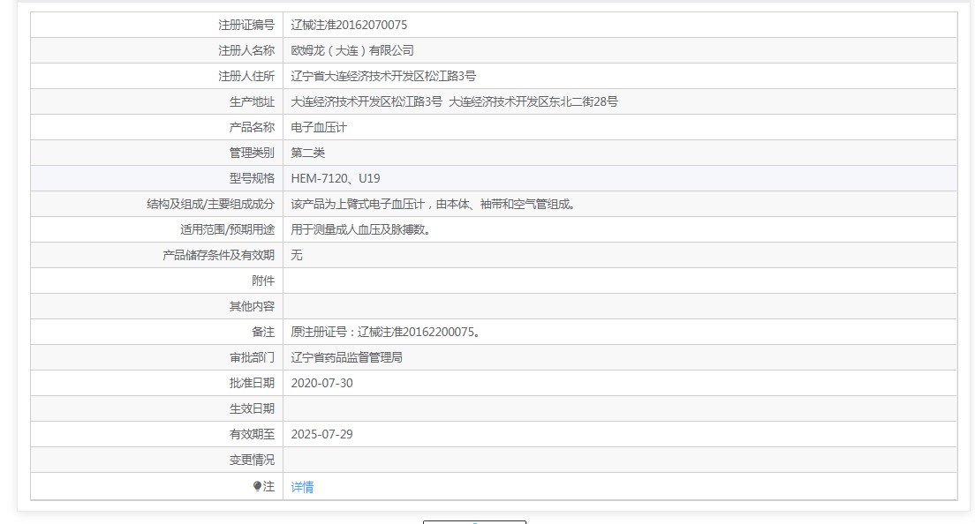Viewport: 975px width, 524px height.
Task: Click the 生产地址 label
Action: pyautogui.click(x=252, y=101)
